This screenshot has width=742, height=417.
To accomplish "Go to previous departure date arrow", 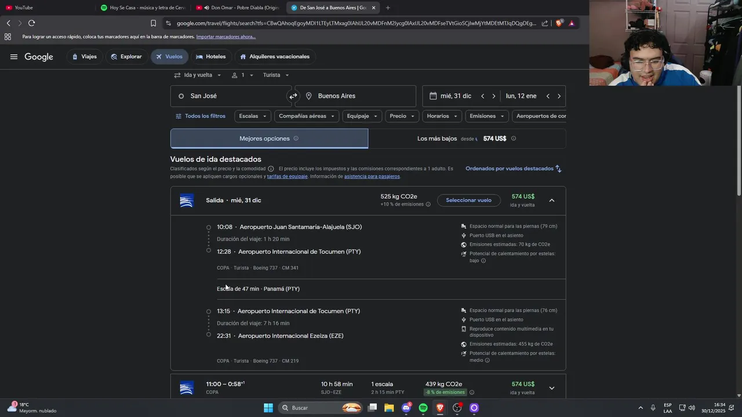I will click(x=482, y=96).
